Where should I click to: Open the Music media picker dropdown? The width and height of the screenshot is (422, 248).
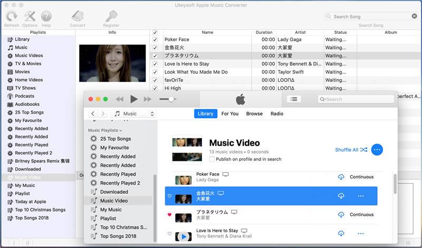[x=133, y=113]
